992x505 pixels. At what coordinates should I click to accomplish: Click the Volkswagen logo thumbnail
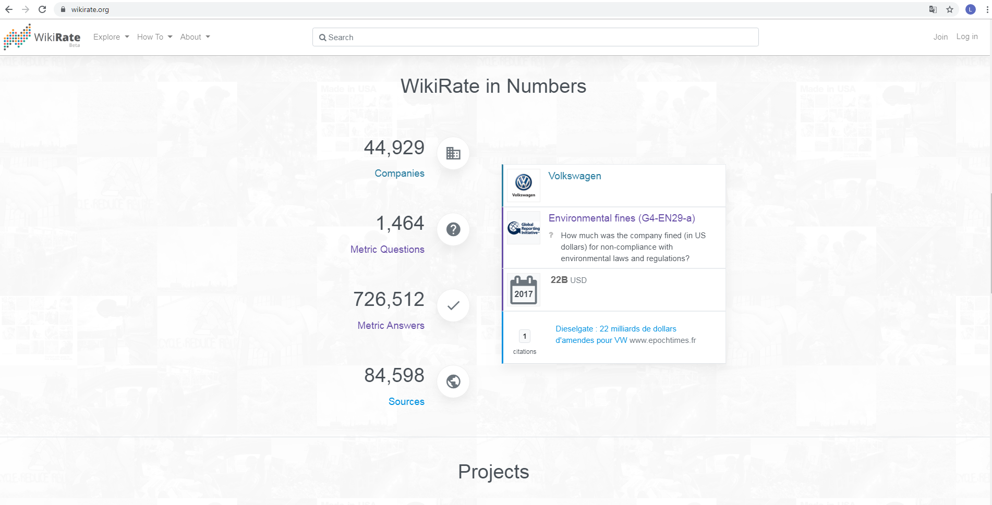(524, 186)
